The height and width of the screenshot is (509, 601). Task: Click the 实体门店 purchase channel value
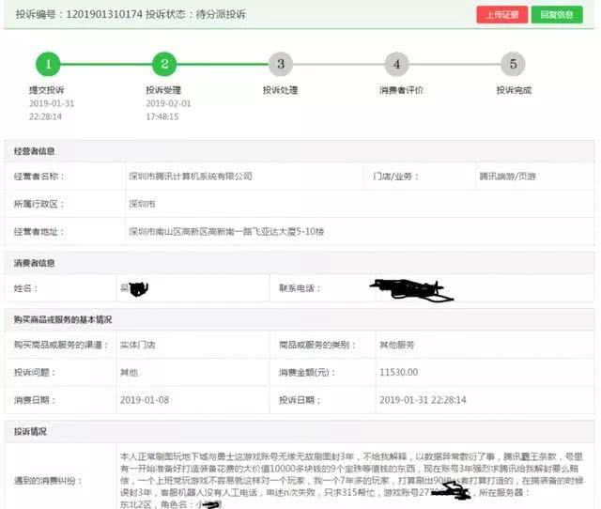(138, 345)
